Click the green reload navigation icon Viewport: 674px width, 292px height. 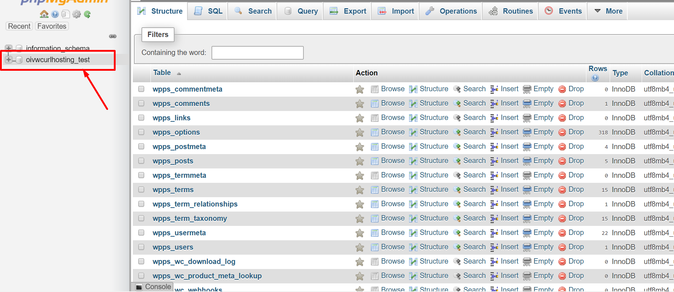[x=87, y=14]
